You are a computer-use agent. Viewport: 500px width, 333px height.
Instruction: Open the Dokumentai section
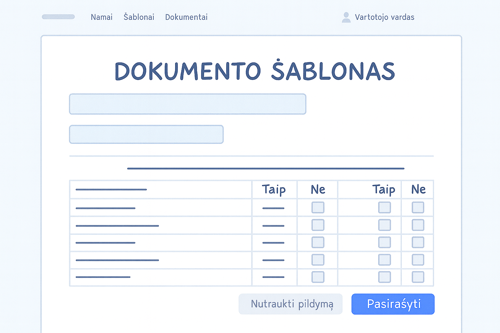186,17
